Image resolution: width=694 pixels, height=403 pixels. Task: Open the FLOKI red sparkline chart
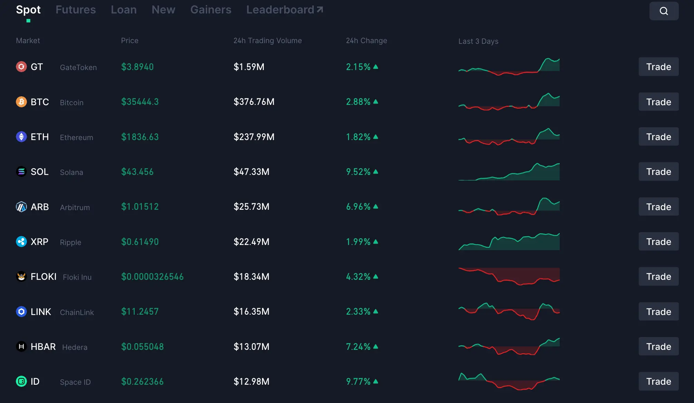509,276
